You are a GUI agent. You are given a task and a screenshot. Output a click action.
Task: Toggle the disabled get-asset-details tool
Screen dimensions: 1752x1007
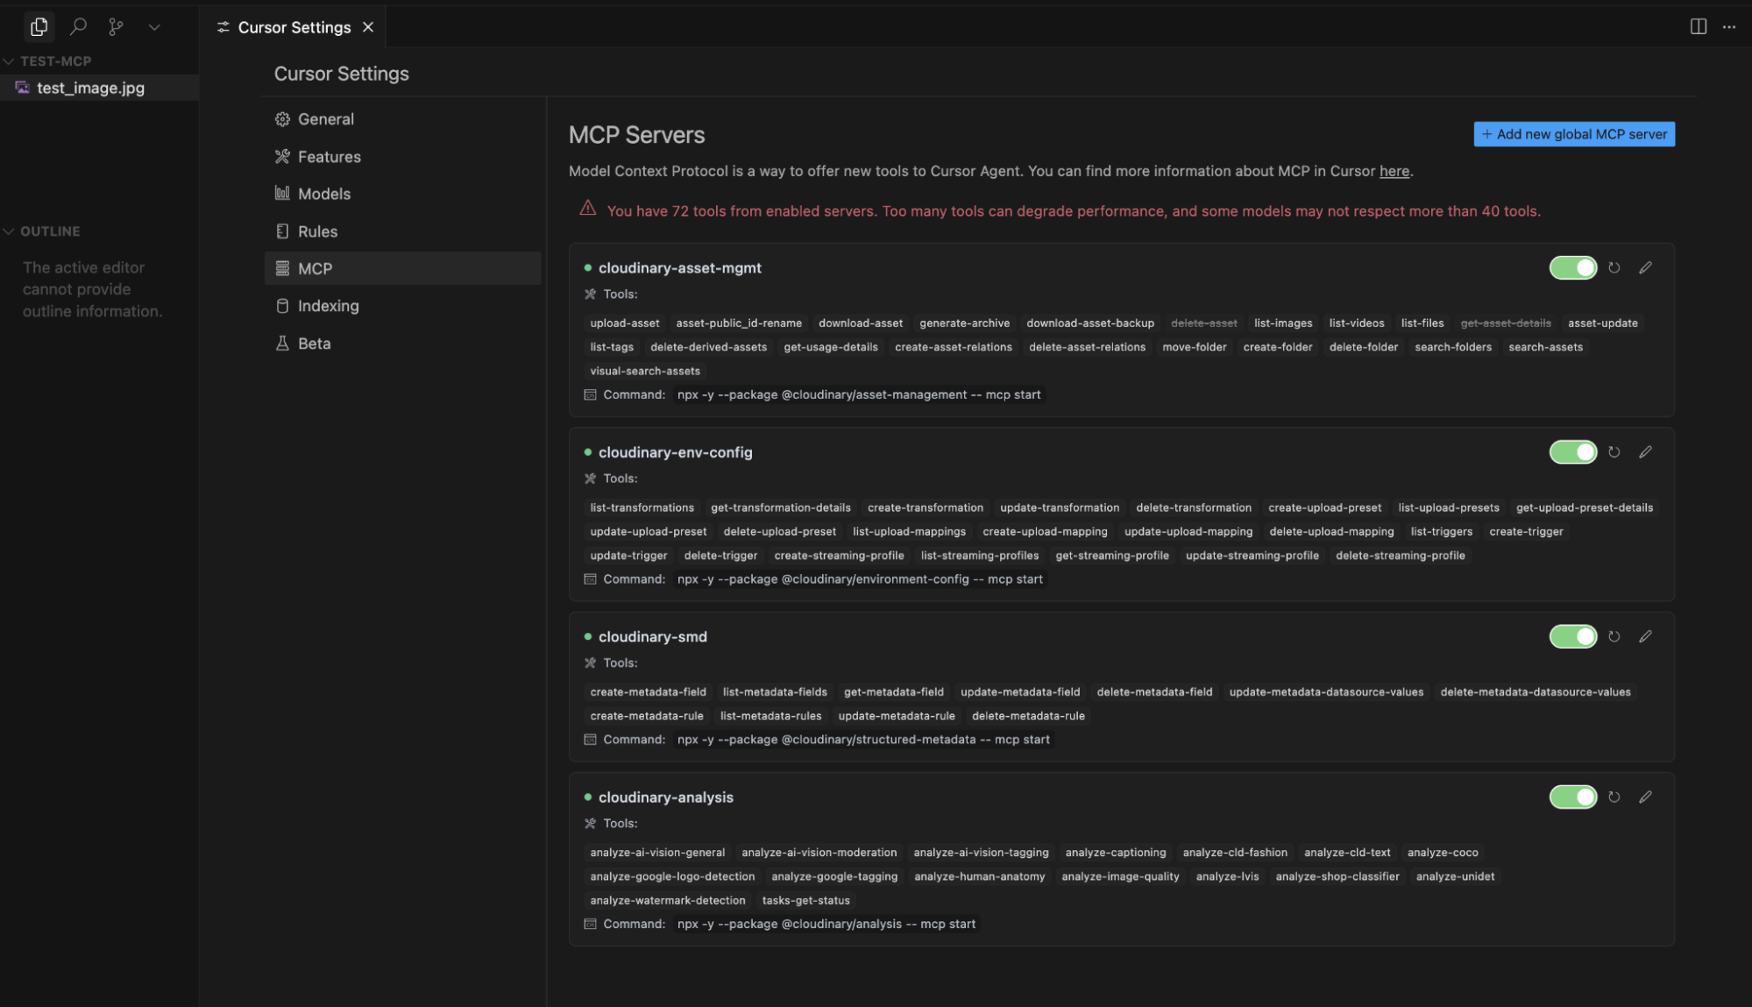click(1505, 323)
